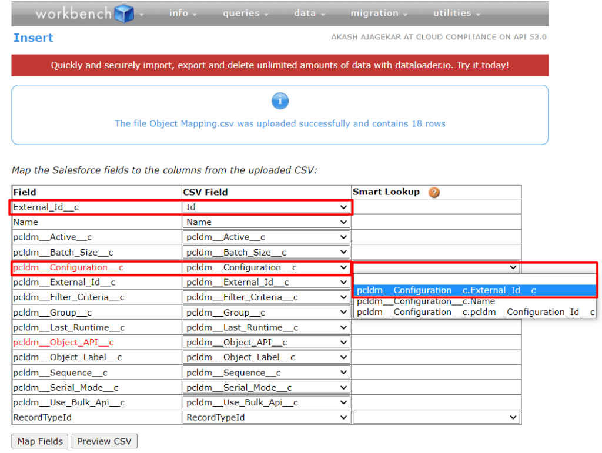Screen dimensions: 602x453
Task: Click the Try it today link
Action: [x=483, y=65]
